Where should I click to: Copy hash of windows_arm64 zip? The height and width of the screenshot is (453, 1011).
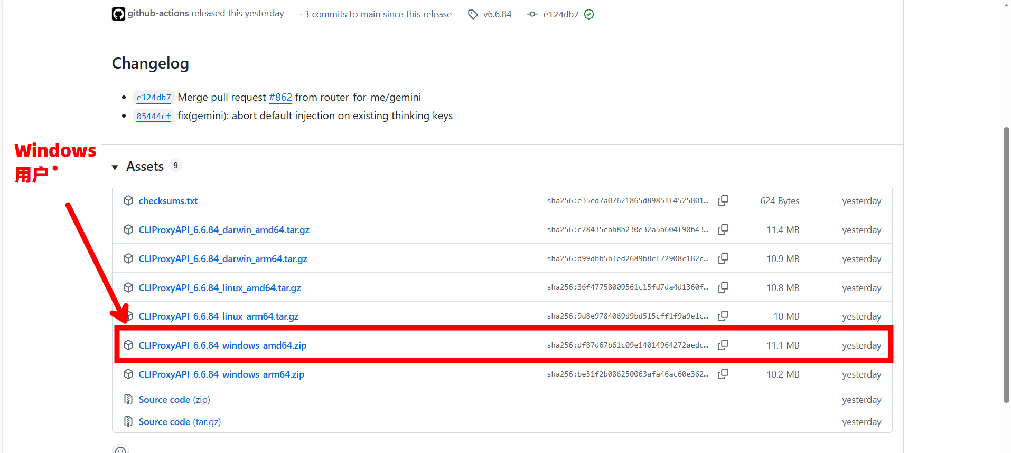click(723, 374)
